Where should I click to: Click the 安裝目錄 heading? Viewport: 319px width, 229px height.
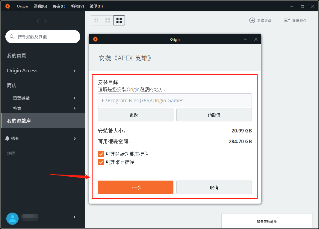click(x=108, y=82)
